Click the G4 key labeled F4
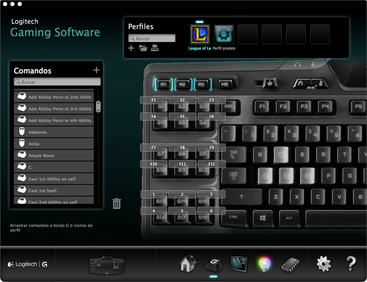 tap(161, 123)
